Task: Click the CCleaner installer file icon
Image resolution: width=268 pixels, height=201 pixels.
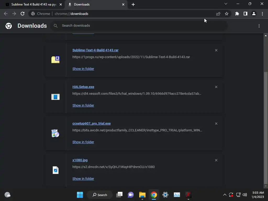Action: click(55, 133)
